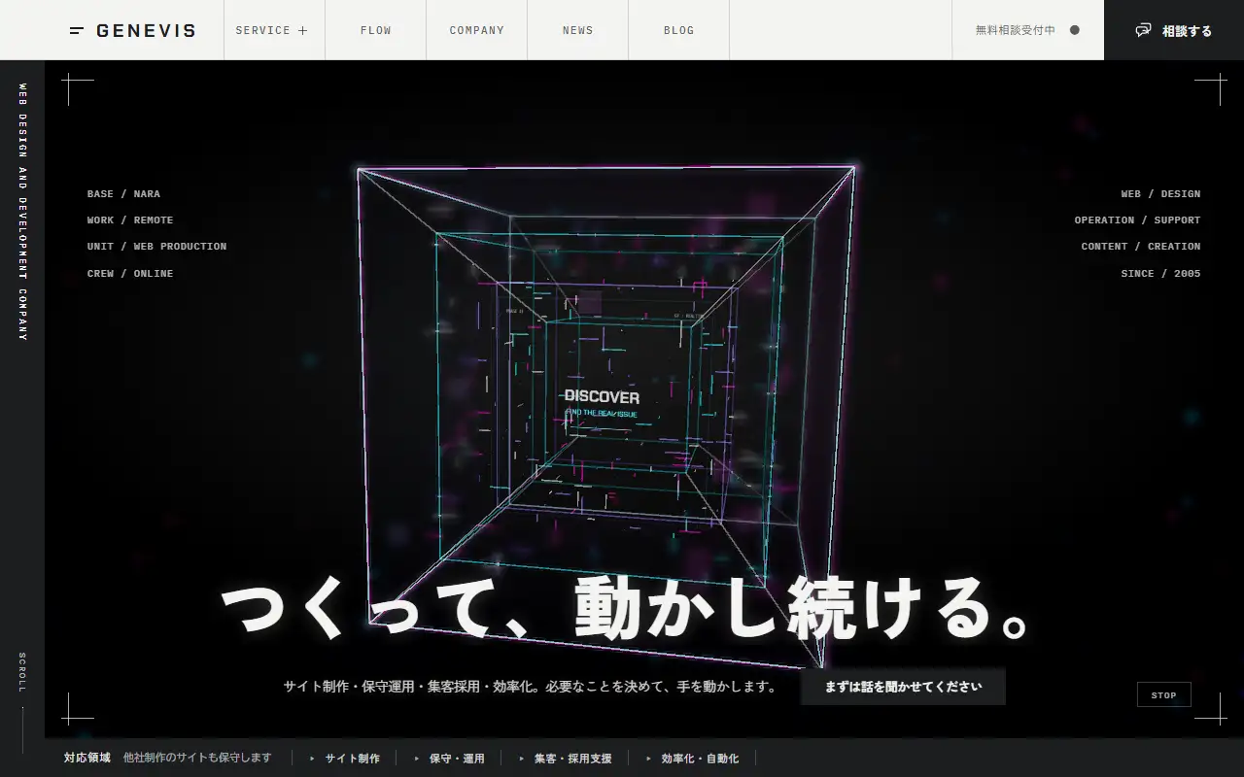Expand the SERVICE plus icon
The image size is (1244, 777).
point(303,30)
